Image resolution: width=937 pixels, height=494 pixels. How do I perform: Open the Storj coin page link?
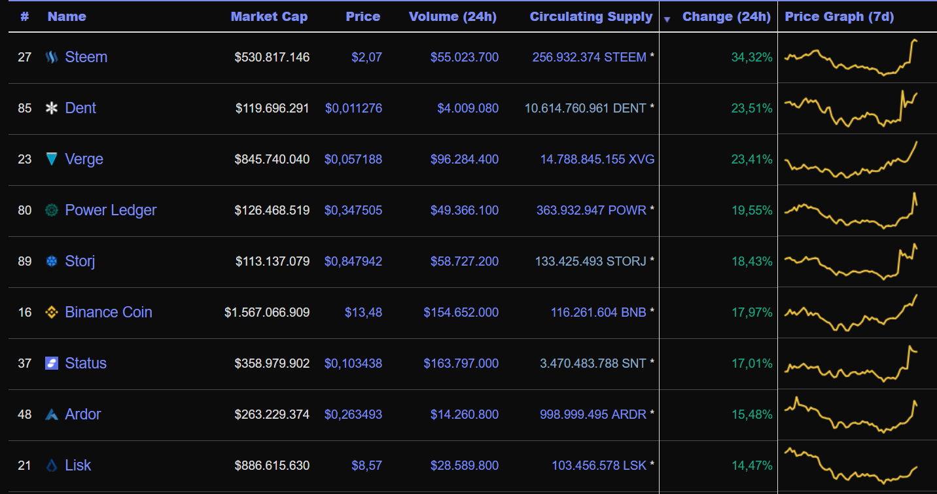click(80, 261)
